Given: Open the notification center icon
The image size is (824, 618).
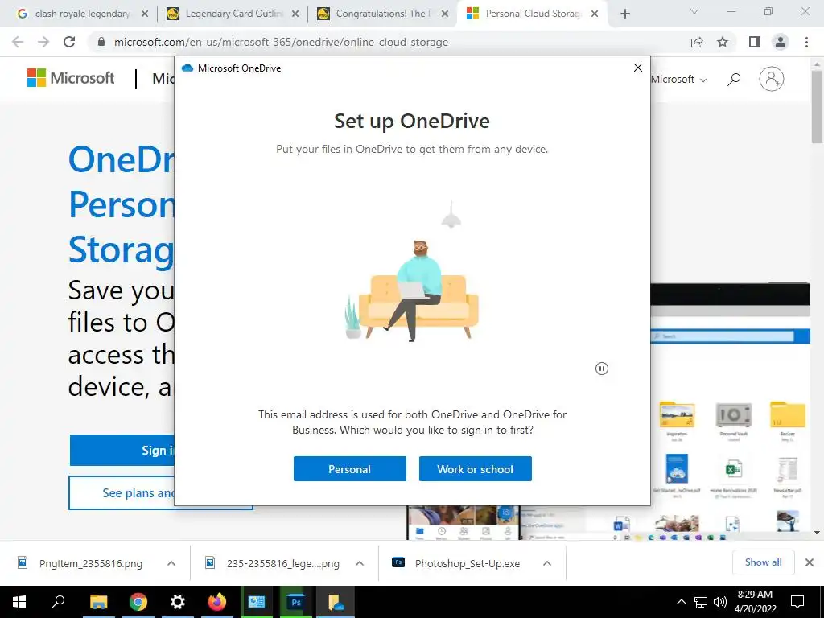Looking at the screenshot, I should (797, 602).
